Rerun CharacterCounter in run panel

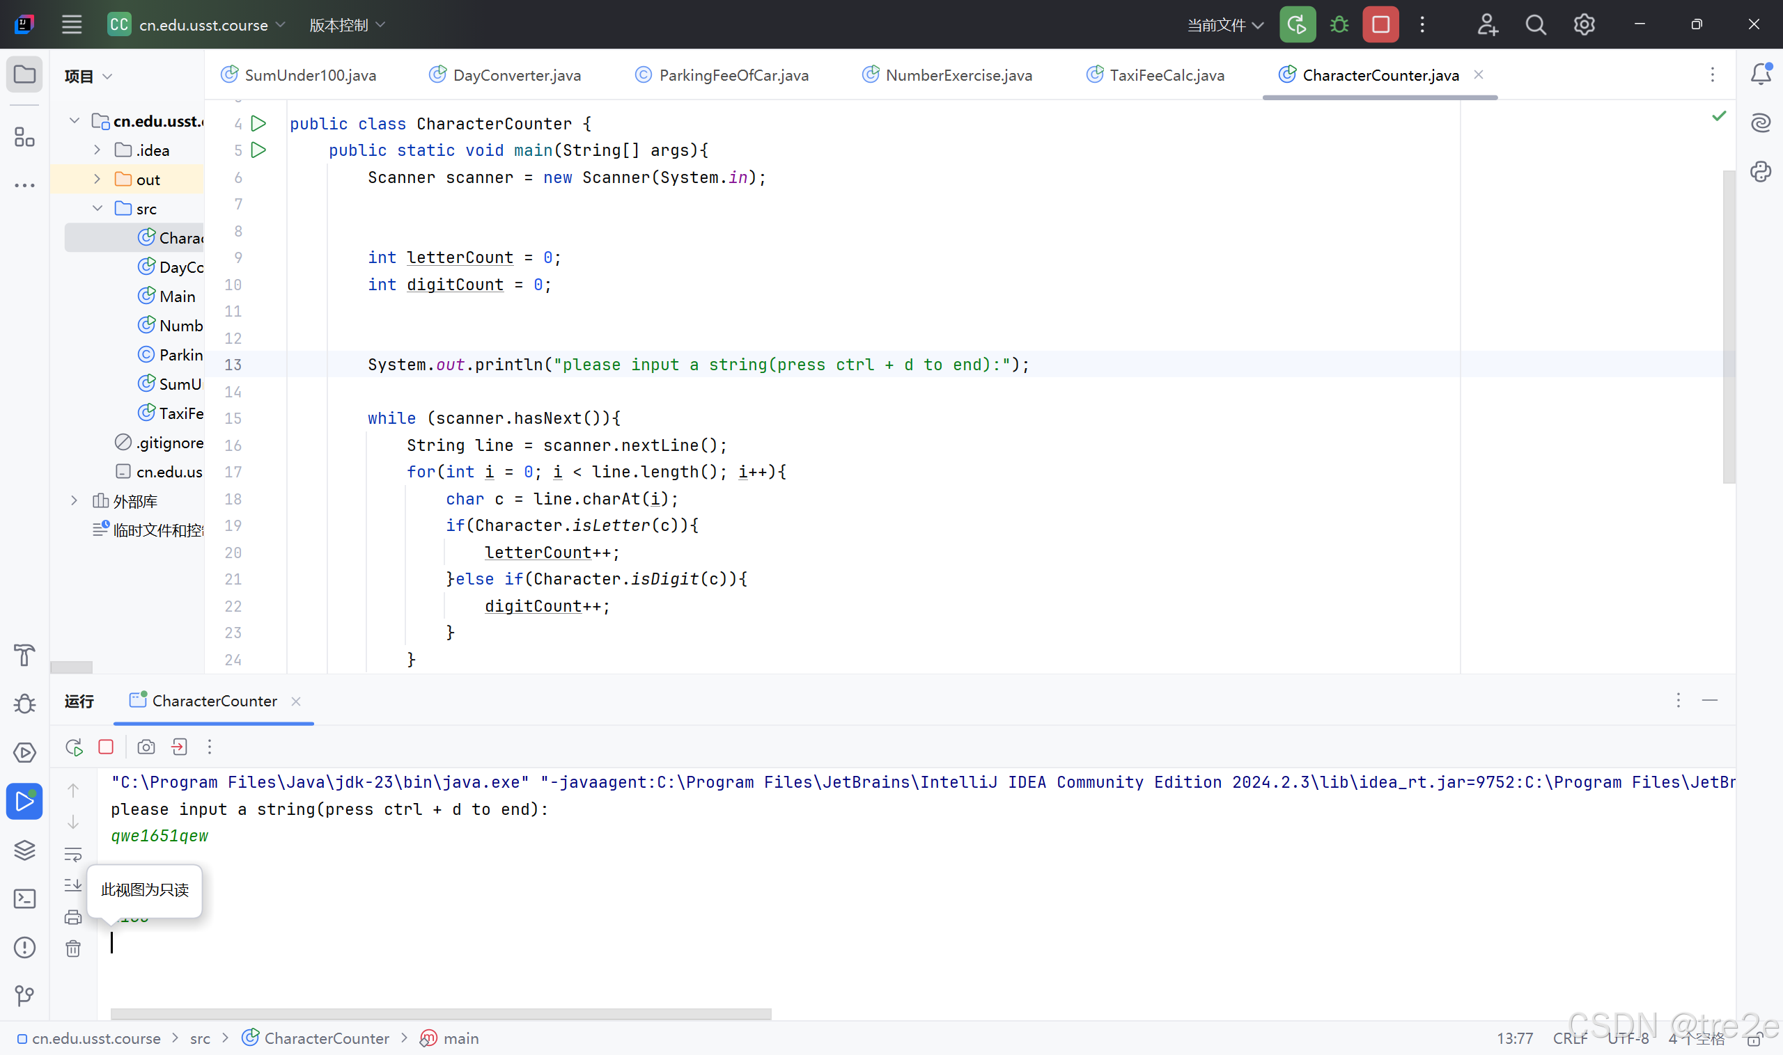tap(74, 747)
